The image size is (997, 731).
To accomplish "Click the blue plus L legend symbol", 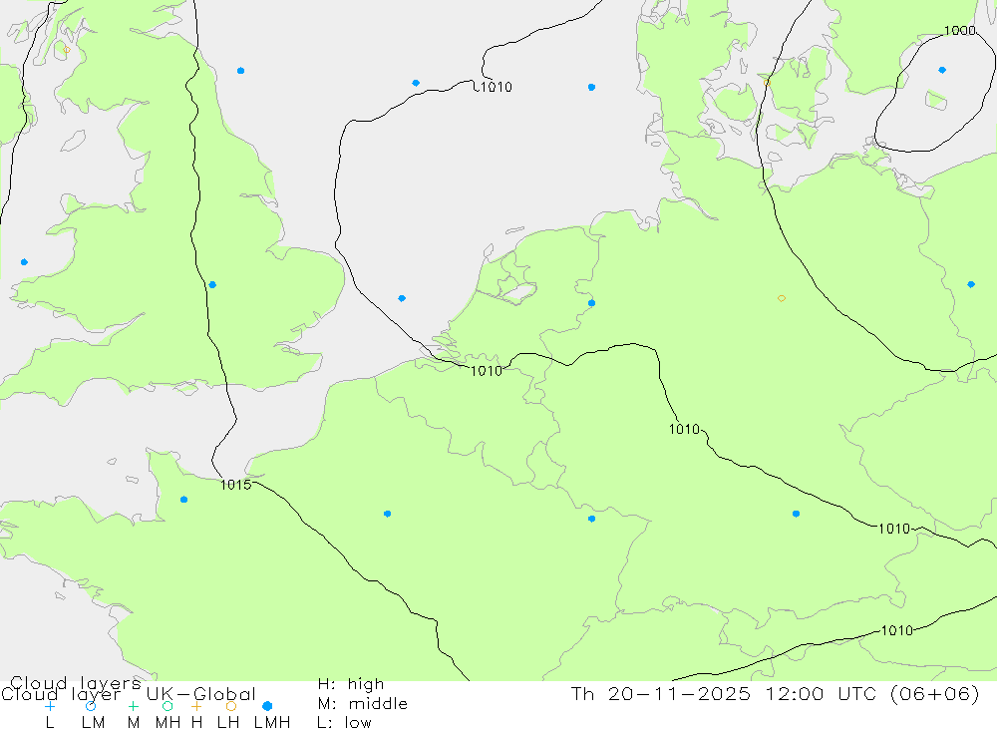I will pyautogui.click(x=50, y=706).
